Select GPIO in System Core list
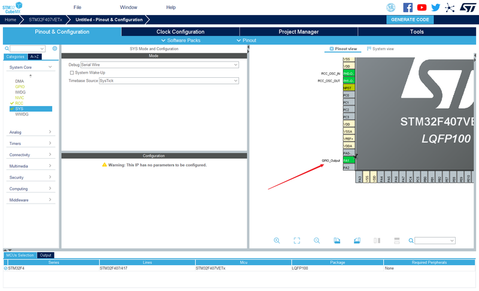479x291 pixels. point(20,87)
